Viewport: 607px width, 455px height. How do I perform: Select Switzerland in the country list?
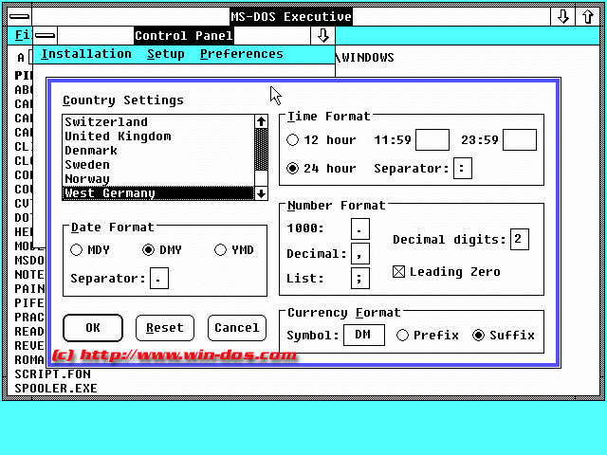[x=106, y=122]
